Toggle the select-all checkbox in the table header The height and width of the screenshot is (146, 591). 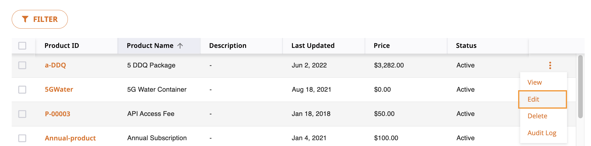point(22,46)
